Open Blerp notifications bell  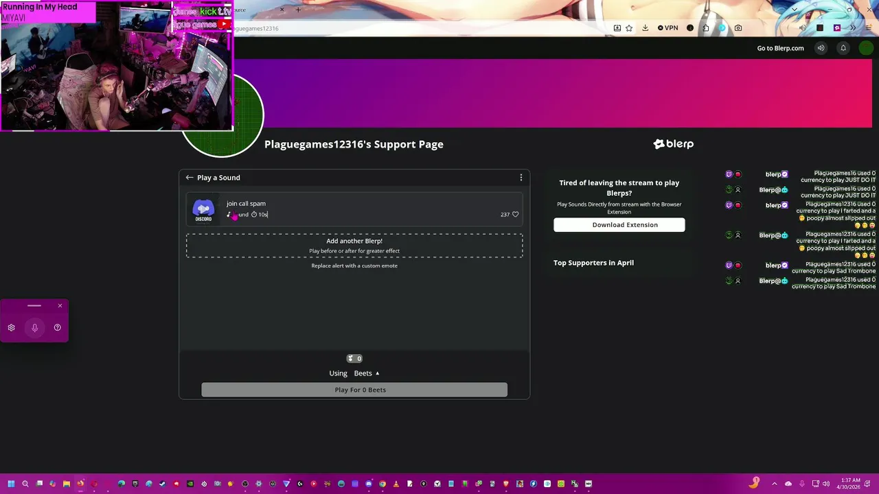click(x=843, y=48)
